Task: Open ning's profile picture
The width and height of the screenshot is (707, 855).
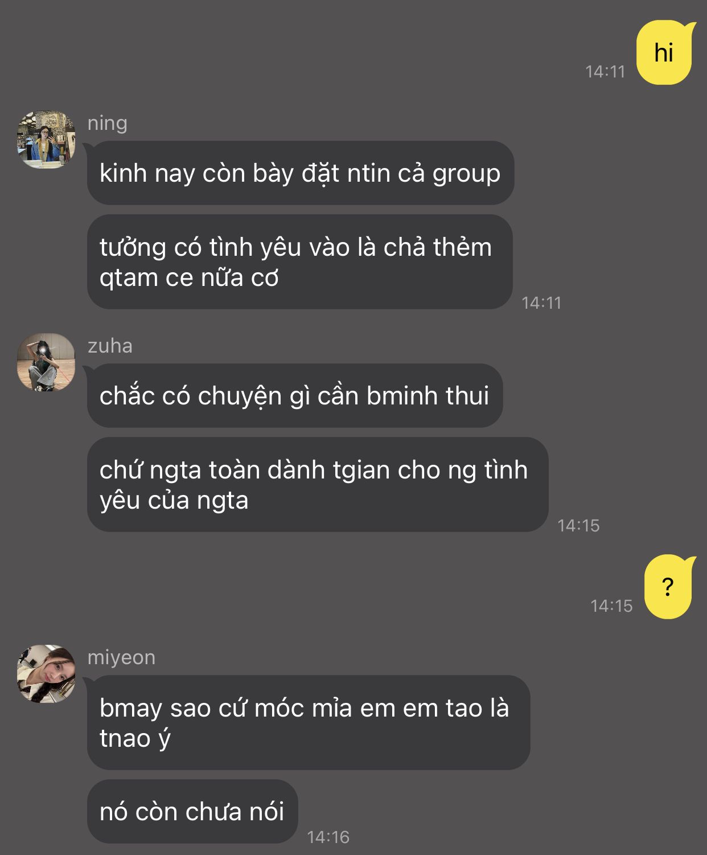Action: click(x=46, y=140)
